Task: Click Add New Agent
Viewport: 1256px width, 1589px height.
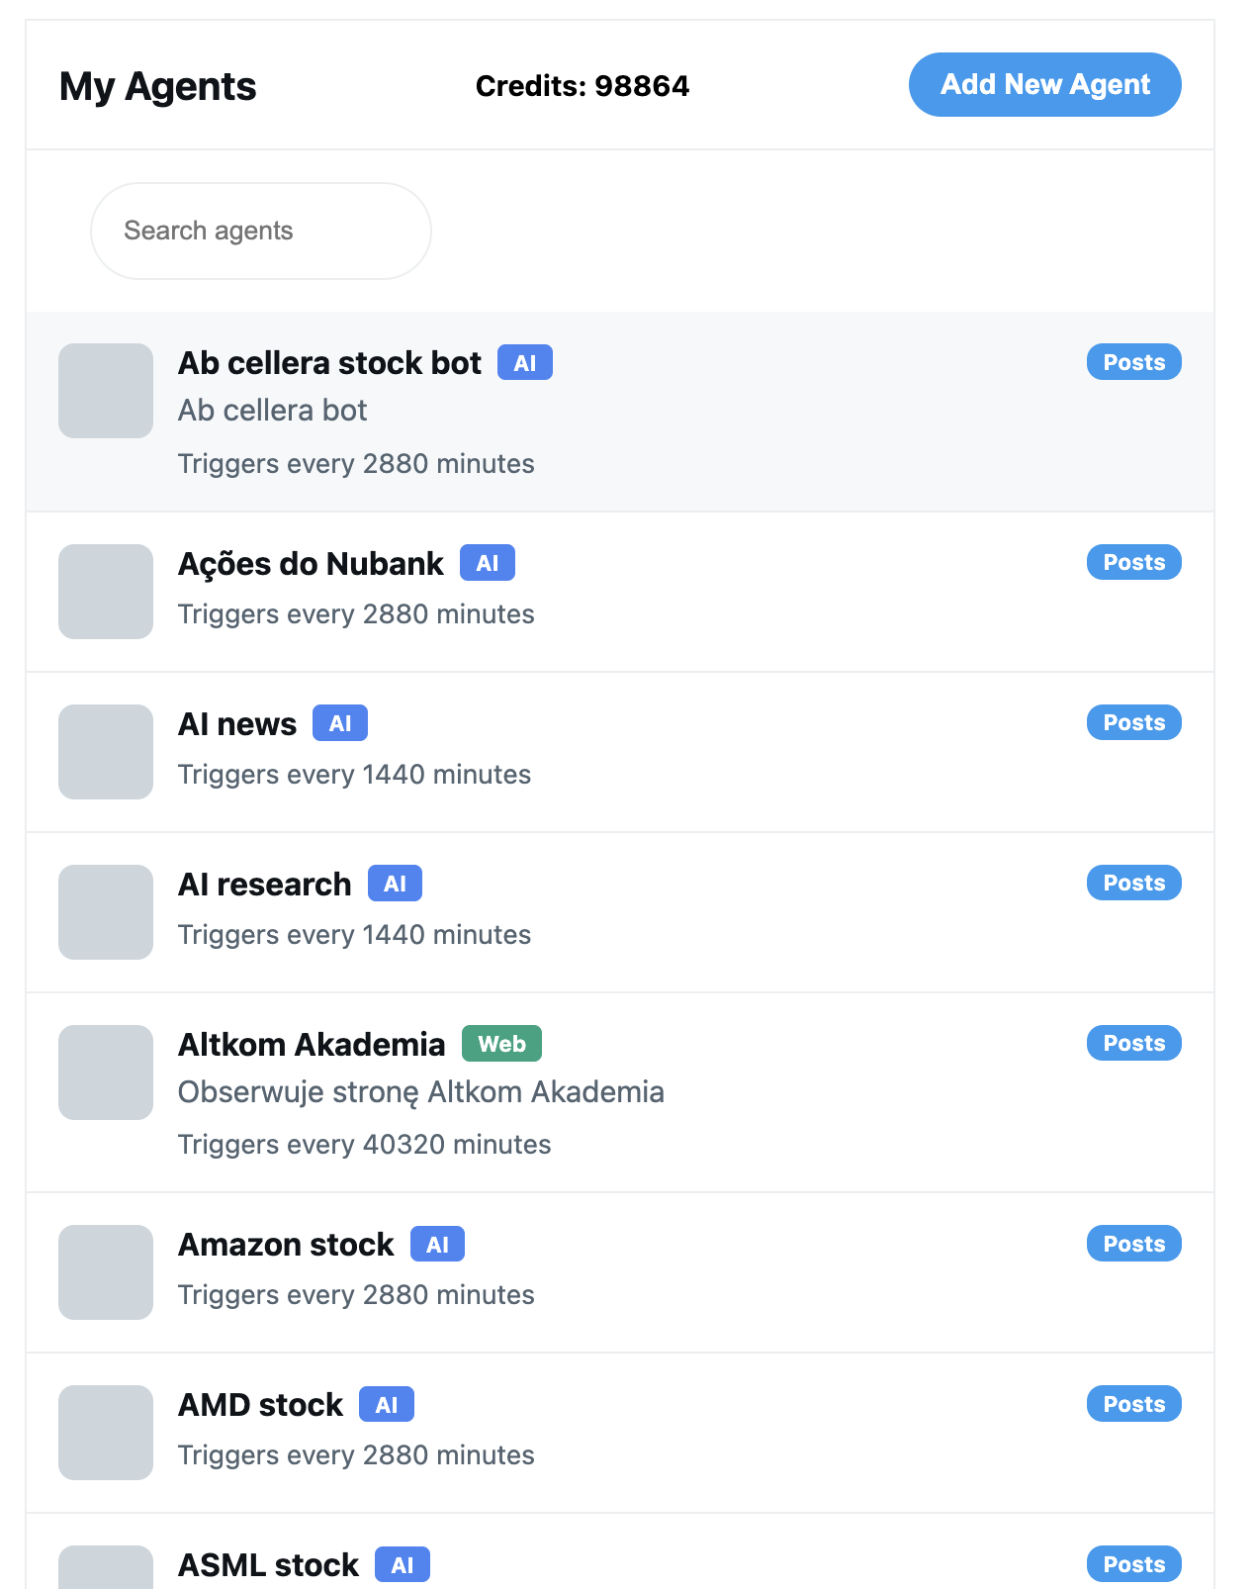Action: pyautogui.click(x=1044, y=84)
